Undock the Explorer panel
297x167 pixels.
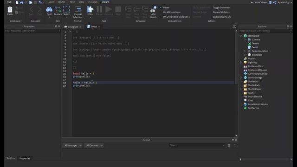click(288, 26)
